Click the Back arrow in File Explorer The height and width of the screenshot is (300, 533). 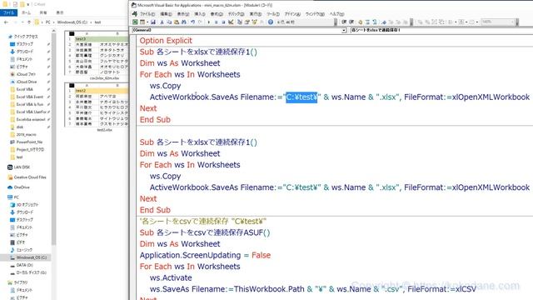pyautogui.click(x=6, y=22)
